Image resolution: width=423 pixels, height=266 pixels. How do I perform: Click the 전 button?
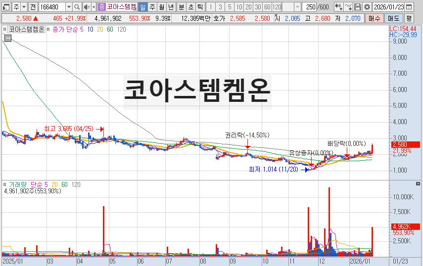tap(33, 7)
